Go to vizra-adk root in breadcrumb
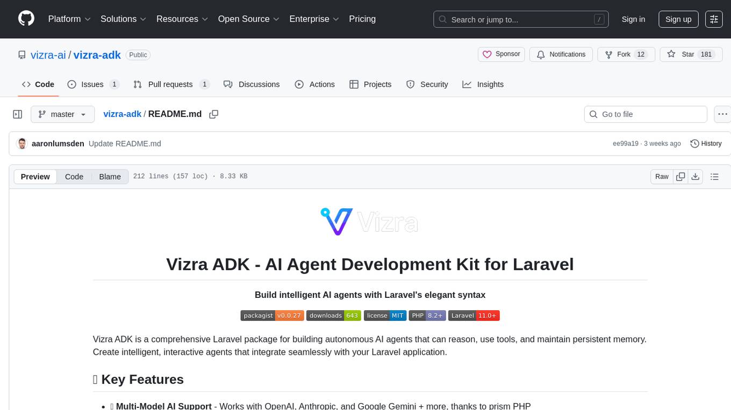731x410 pixels. pyautogui.click(x=122, y=114)
